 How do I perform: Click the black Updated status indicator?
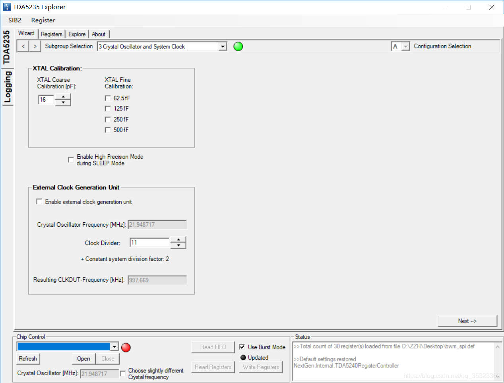pyautogui.click(x=243, y=358)
